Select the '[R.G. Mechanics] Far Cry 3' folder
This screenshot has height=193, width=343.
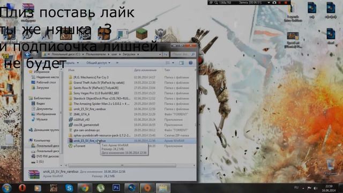point(88,77)
